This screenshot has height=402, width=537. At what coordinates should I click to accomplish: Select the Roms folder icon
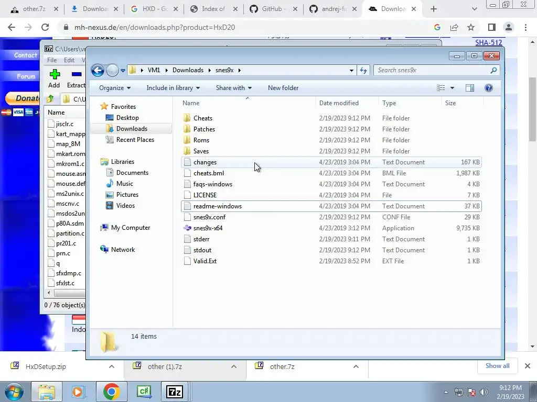point(187,140)
